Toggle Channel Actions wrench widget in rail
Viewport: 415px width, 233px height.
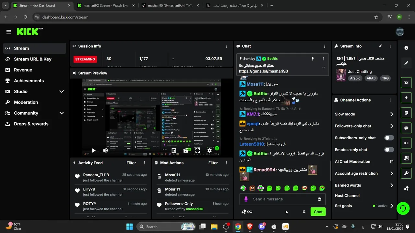coord(406,173)
